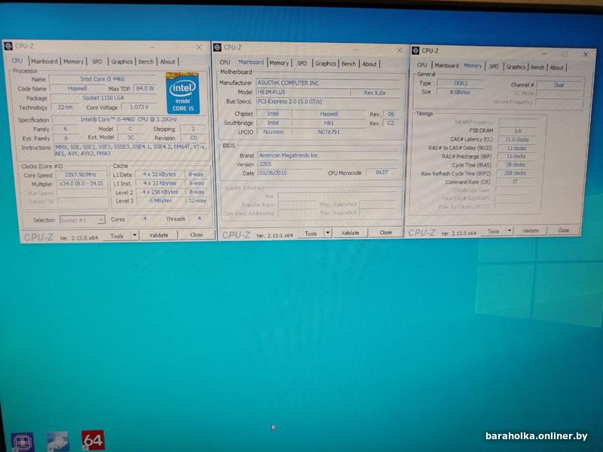Viewport: 603px width, 452px height.
Task: Click FSB:DRAM ratio value 1:6
Action: [x=518, y=131]
